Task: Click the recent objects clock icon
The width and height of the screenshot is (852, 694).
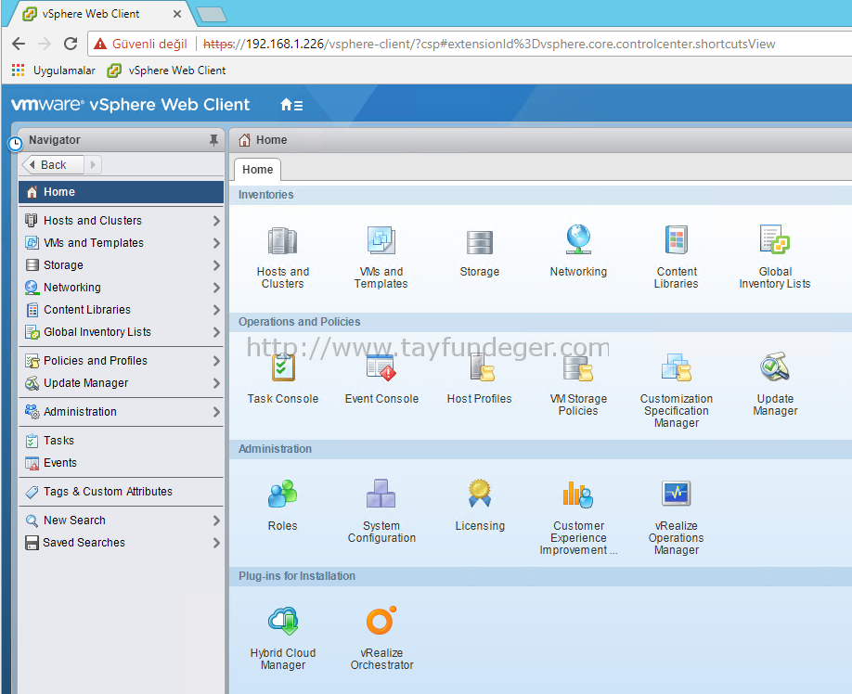Action: tap(15, 144)
